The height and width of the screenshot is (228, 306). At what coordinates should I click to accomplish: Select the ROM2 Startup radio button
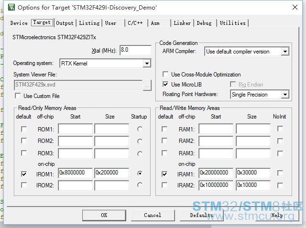click(x=140, y=141)
